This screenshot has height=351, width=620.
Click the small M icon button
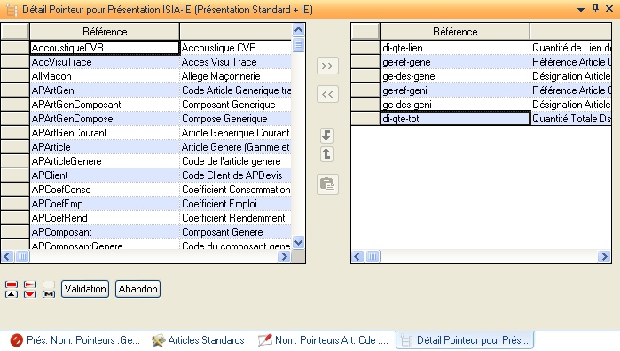coord(49,293)
